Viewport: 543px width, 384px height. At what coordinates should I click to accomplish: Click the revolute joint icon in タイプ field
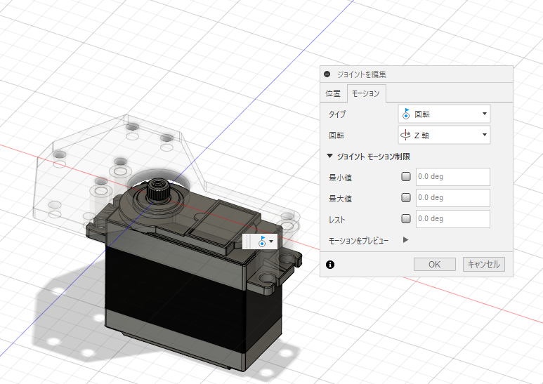pos(406,114)
